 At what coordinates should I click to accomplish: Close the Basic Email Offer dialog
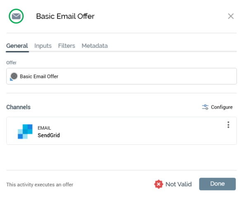[x=231, y=16]
